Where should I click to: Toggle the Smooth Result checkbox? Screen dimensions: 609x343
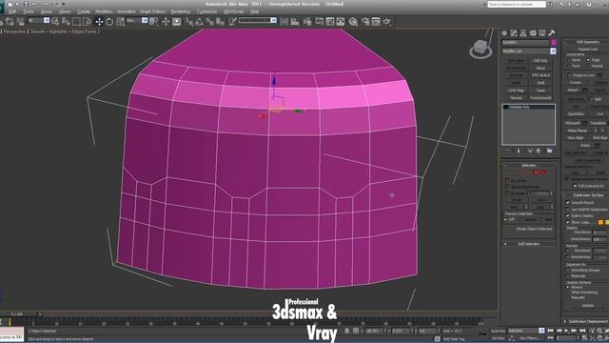(568, 203)
